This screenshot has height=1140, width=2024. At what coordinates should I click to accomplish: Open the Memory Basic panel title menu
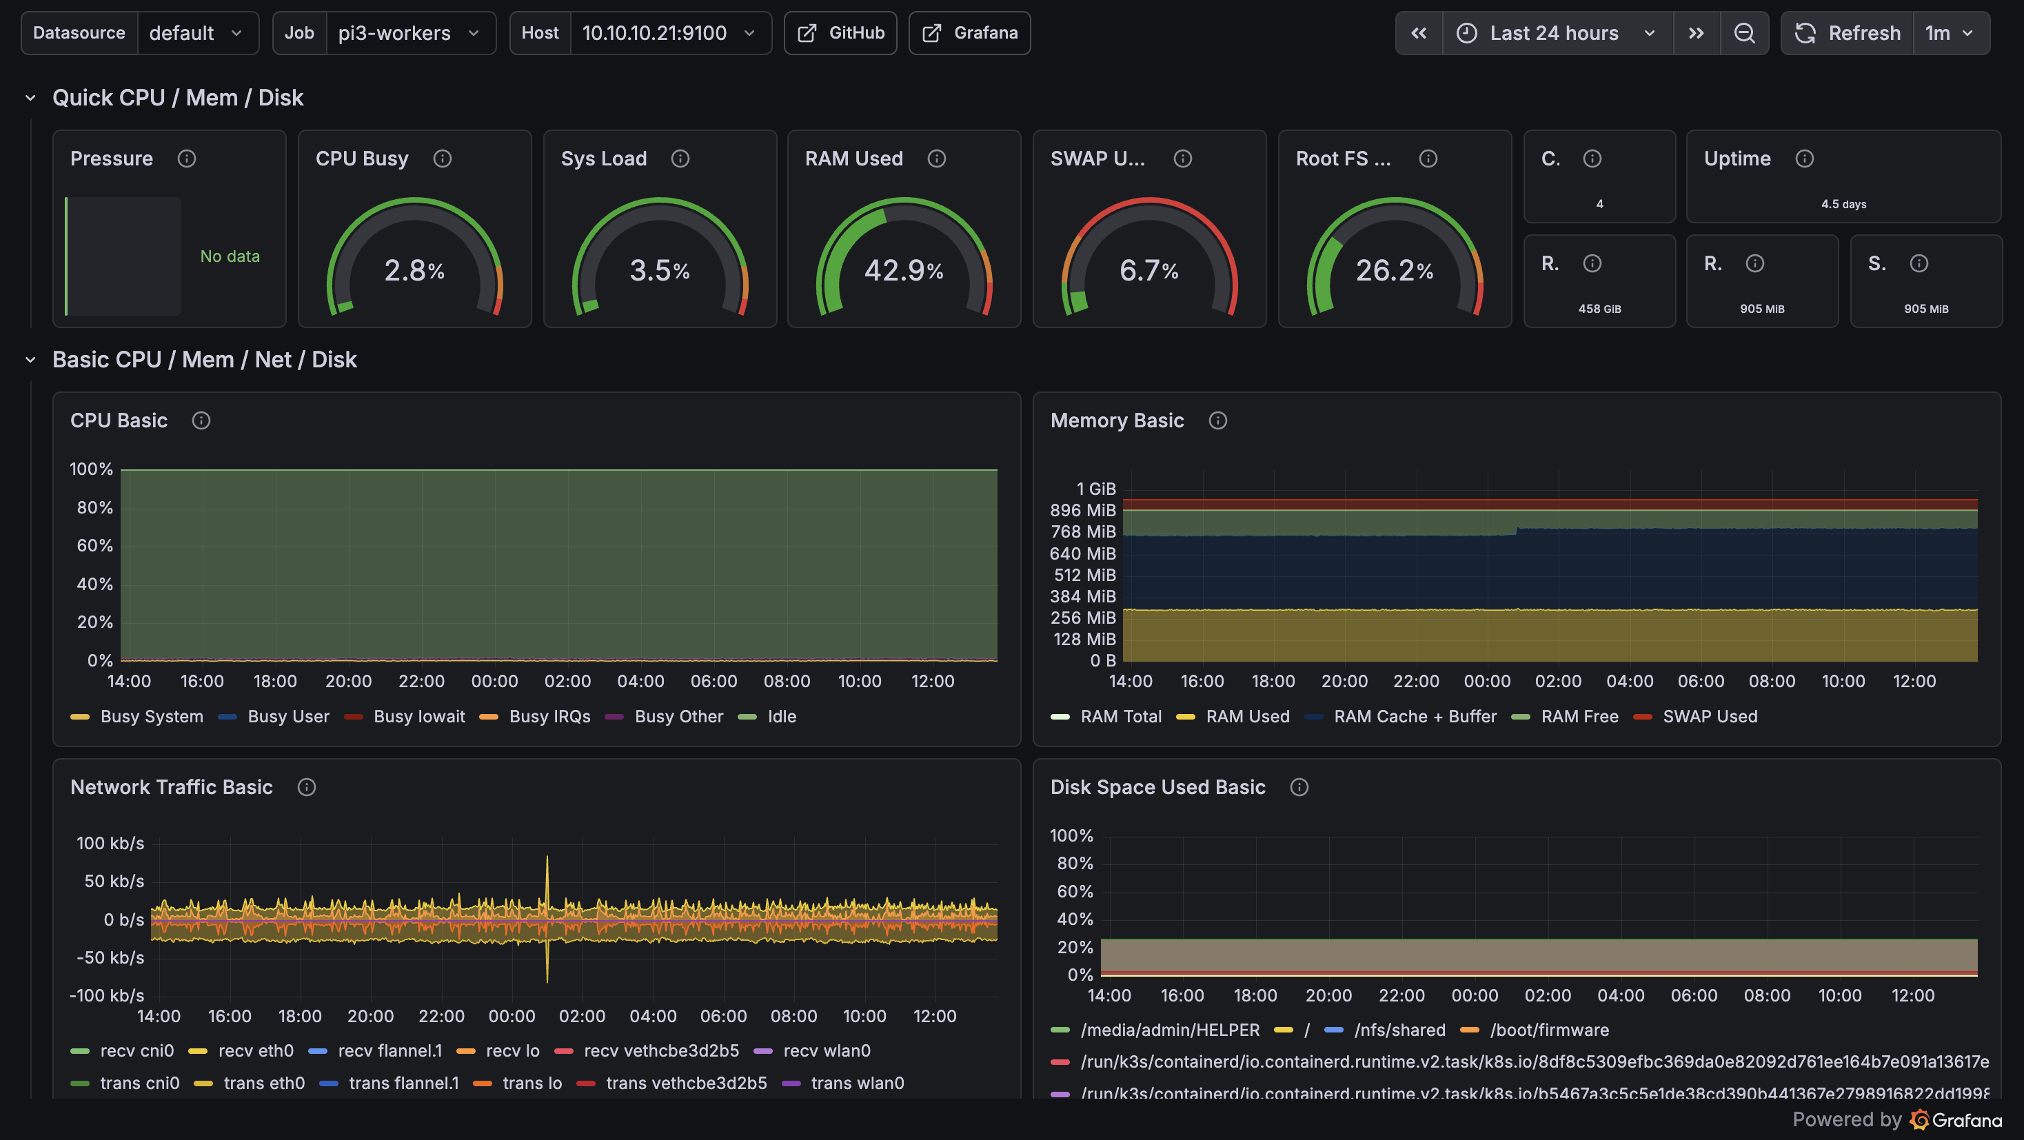(x=1117, y=421)
